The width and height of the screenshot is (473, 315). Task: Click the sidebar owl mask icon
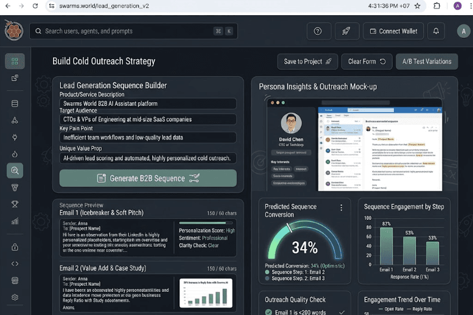15,188
